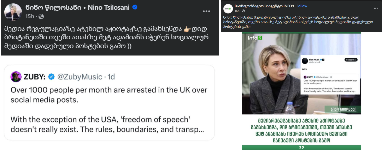Open Nino Tsilosani's profile picture
The height and width of the screenshot is (150, 382).
(x=13, y=12)
